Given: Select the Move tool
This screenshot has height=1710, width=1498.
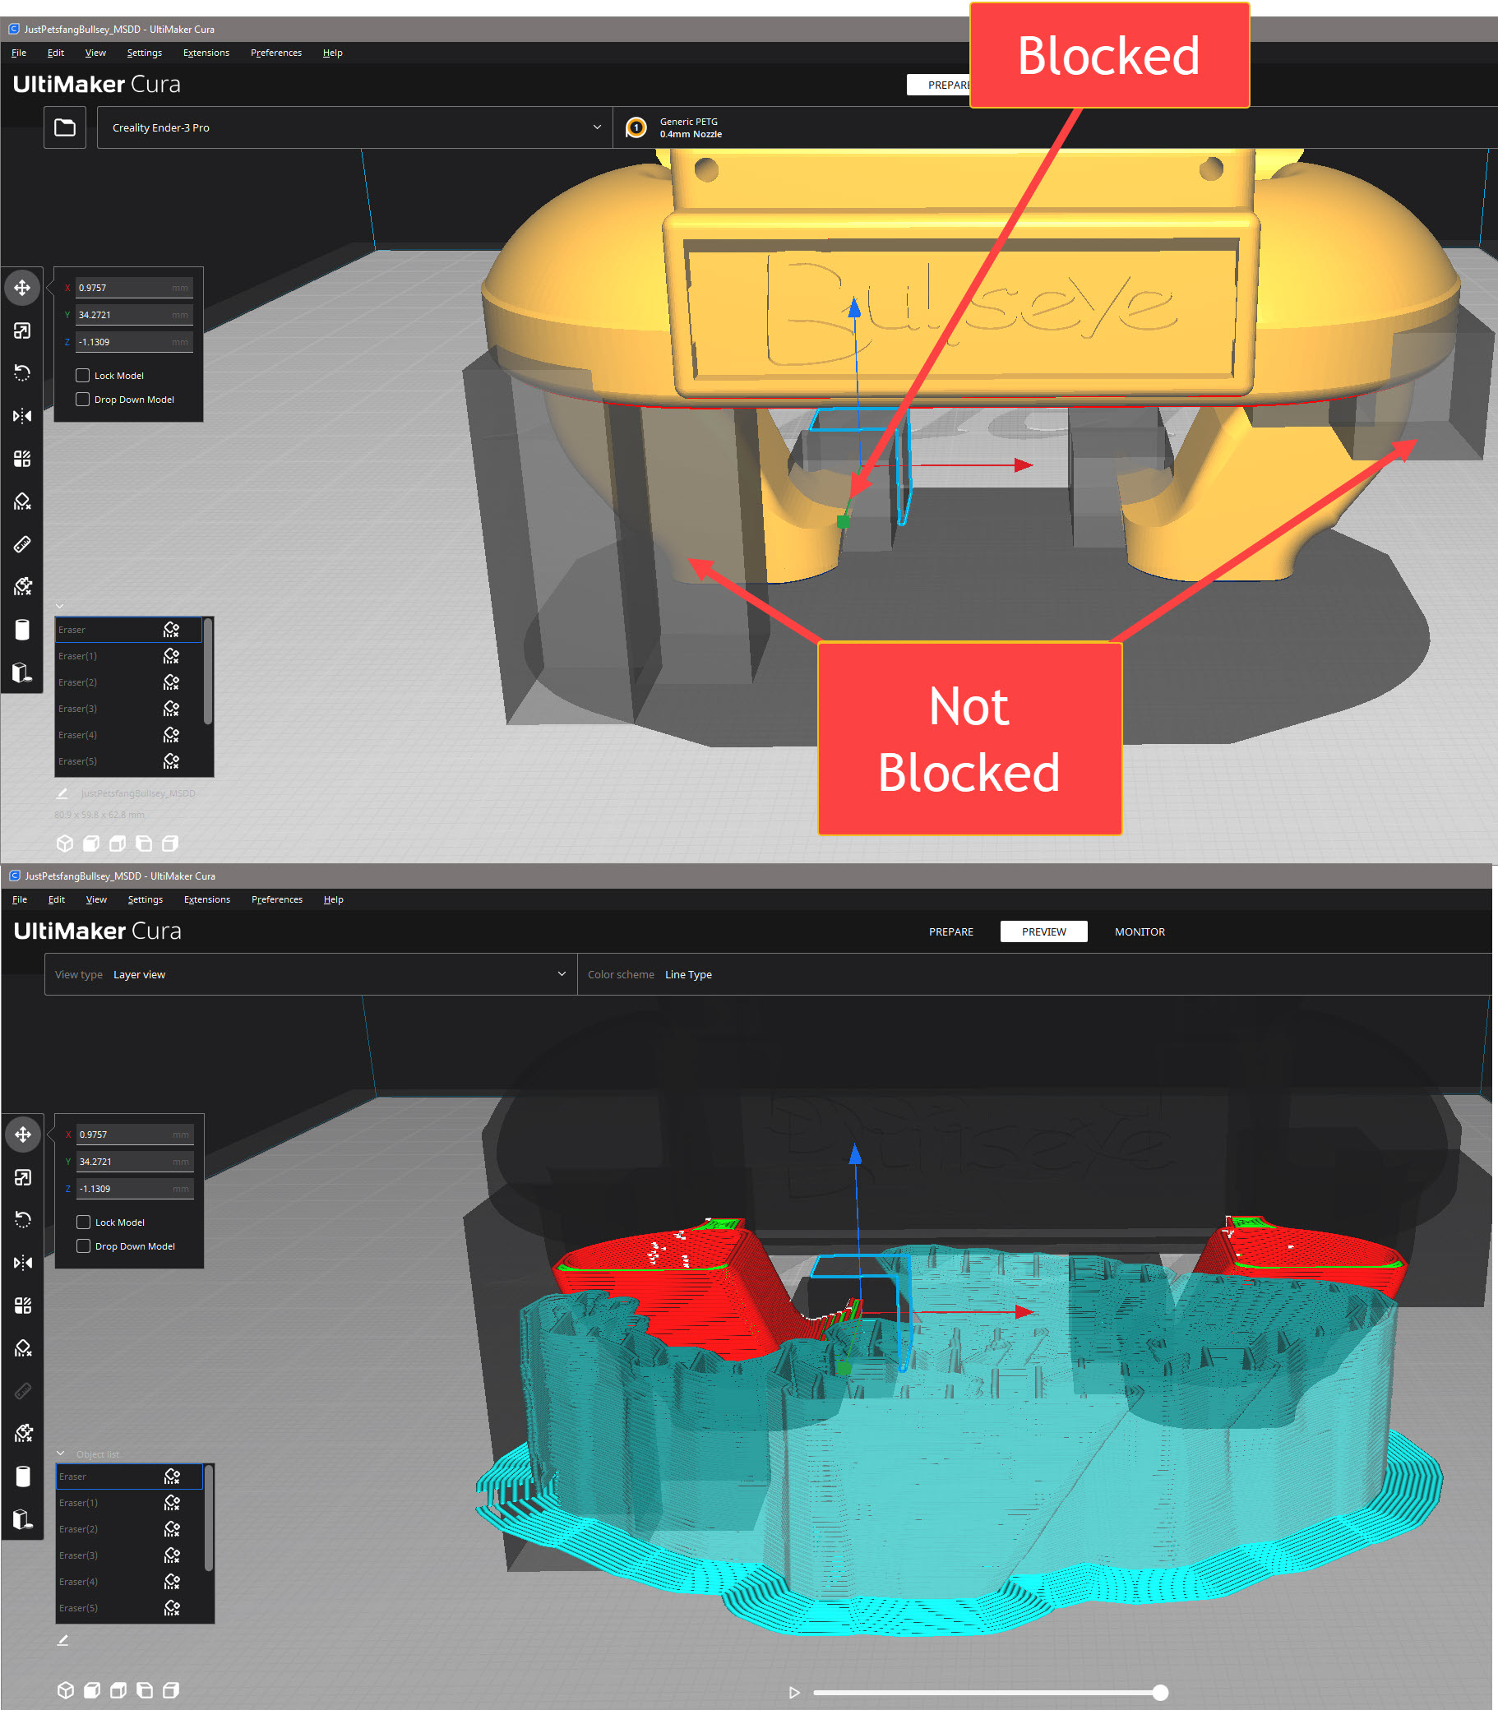Looking at the screenshot, I should pos(22,287).
